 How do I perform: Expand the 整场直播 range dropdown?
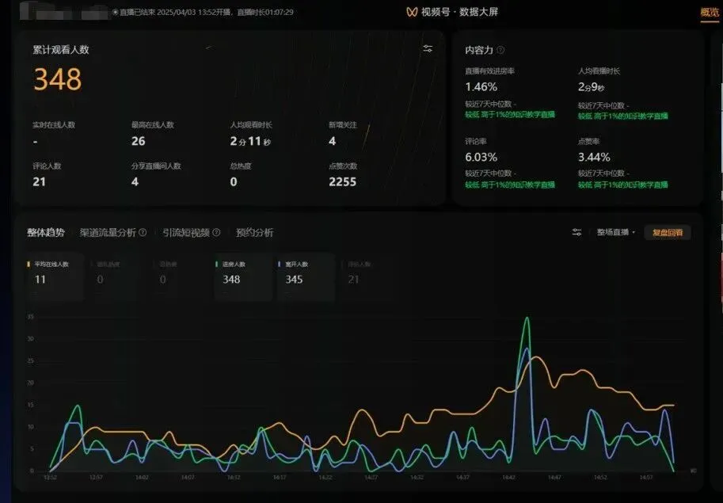[x=616, y=232]
